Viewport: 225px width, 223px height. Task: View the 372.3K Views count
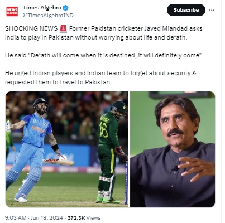[x=84, y=218]
